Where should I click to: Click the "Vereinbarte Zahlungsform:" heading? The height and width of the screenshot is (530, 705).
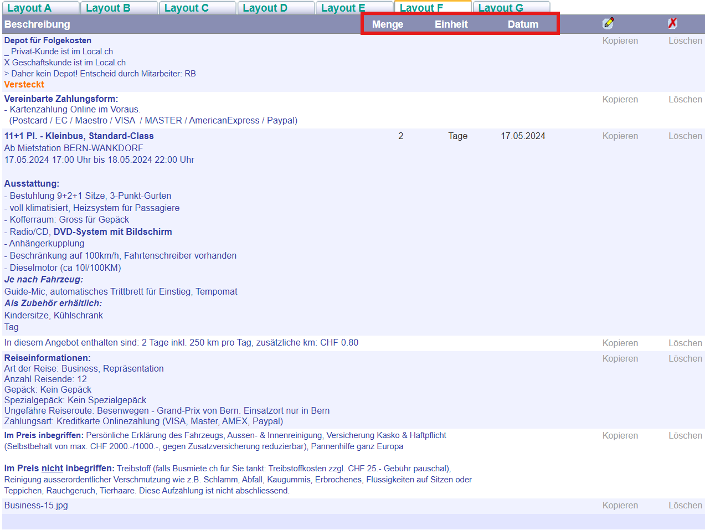tap(61, 99)
